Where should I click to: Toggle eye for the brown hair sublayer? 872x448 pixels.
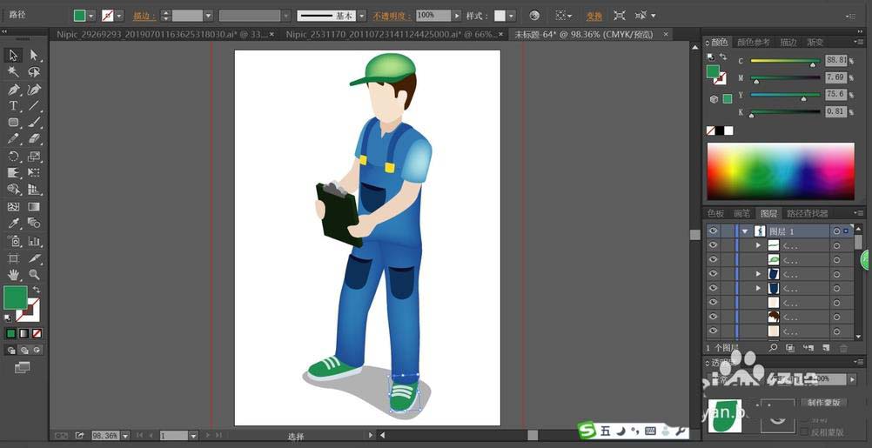(713, 317)
